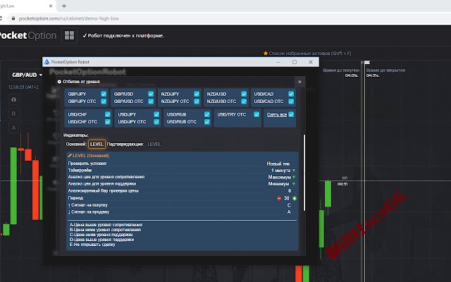Click the icon above the R sidebar button

tap(13, 99)
